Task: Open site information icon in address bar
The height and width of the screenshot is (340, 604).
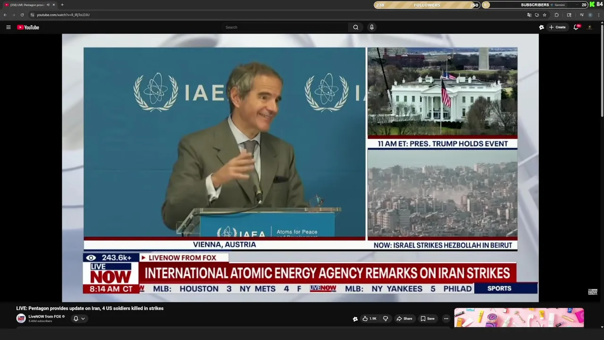Action: pyautogui.click(x=32, y=15)
